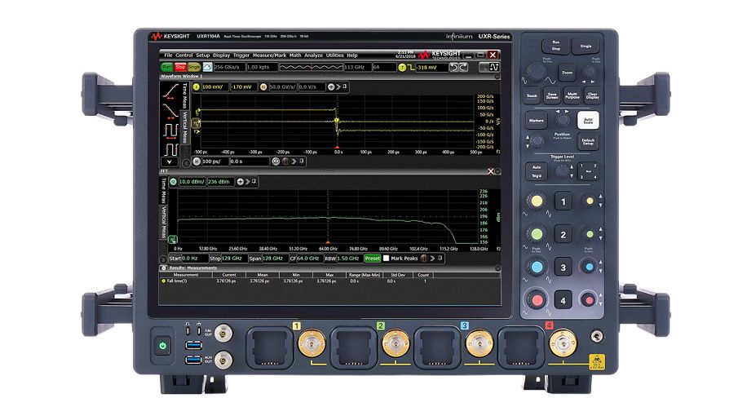This screenshot has height=420, width=747.
Task: Click the 100 mV/ vertical scale field
Action: pyautogui.click(x=214, y=86)
